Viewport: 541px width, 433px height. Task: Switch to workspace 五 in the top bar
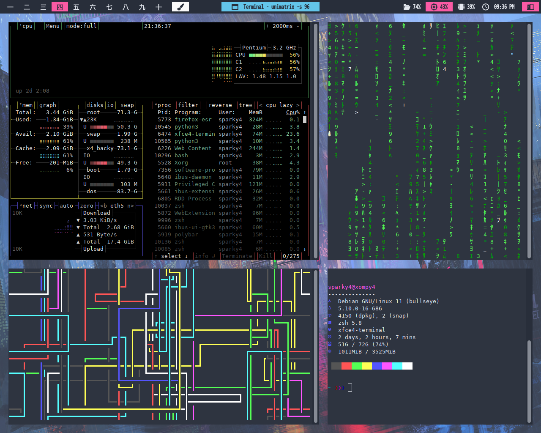(76, 7)
